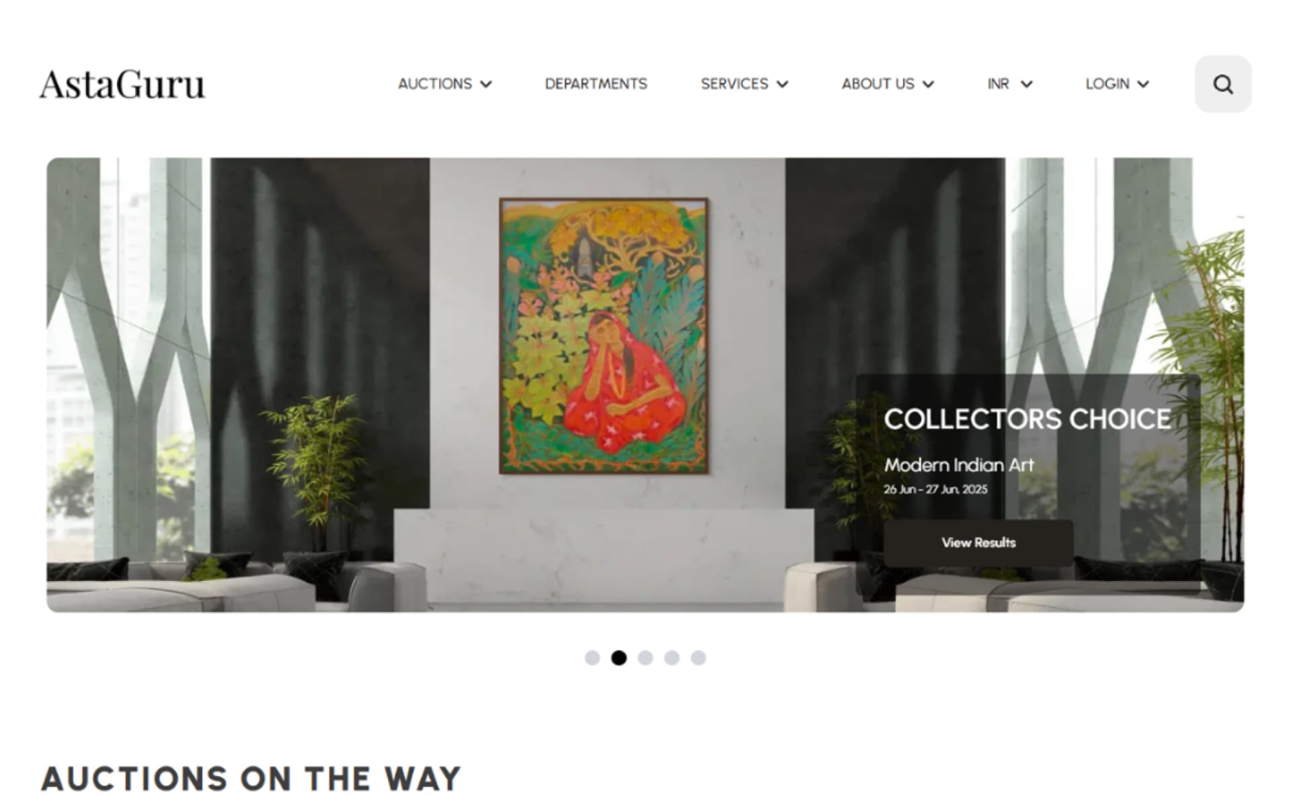Screen dimensions: 1291x807
Task: Click the featured painting in the banner
Action: (x=604, y=336)
